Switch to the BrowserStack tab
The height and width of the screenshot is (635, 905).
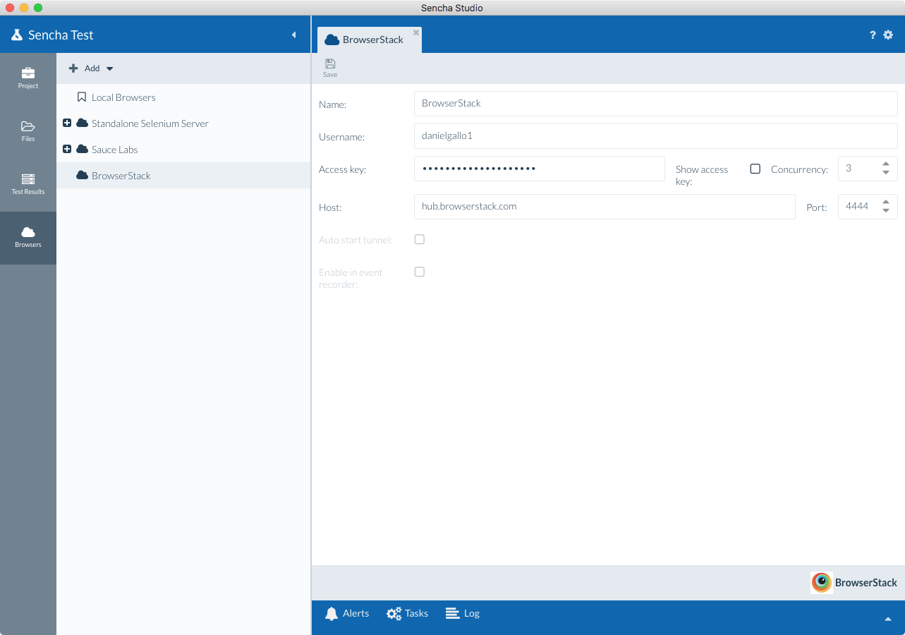(x=369, y=40)
